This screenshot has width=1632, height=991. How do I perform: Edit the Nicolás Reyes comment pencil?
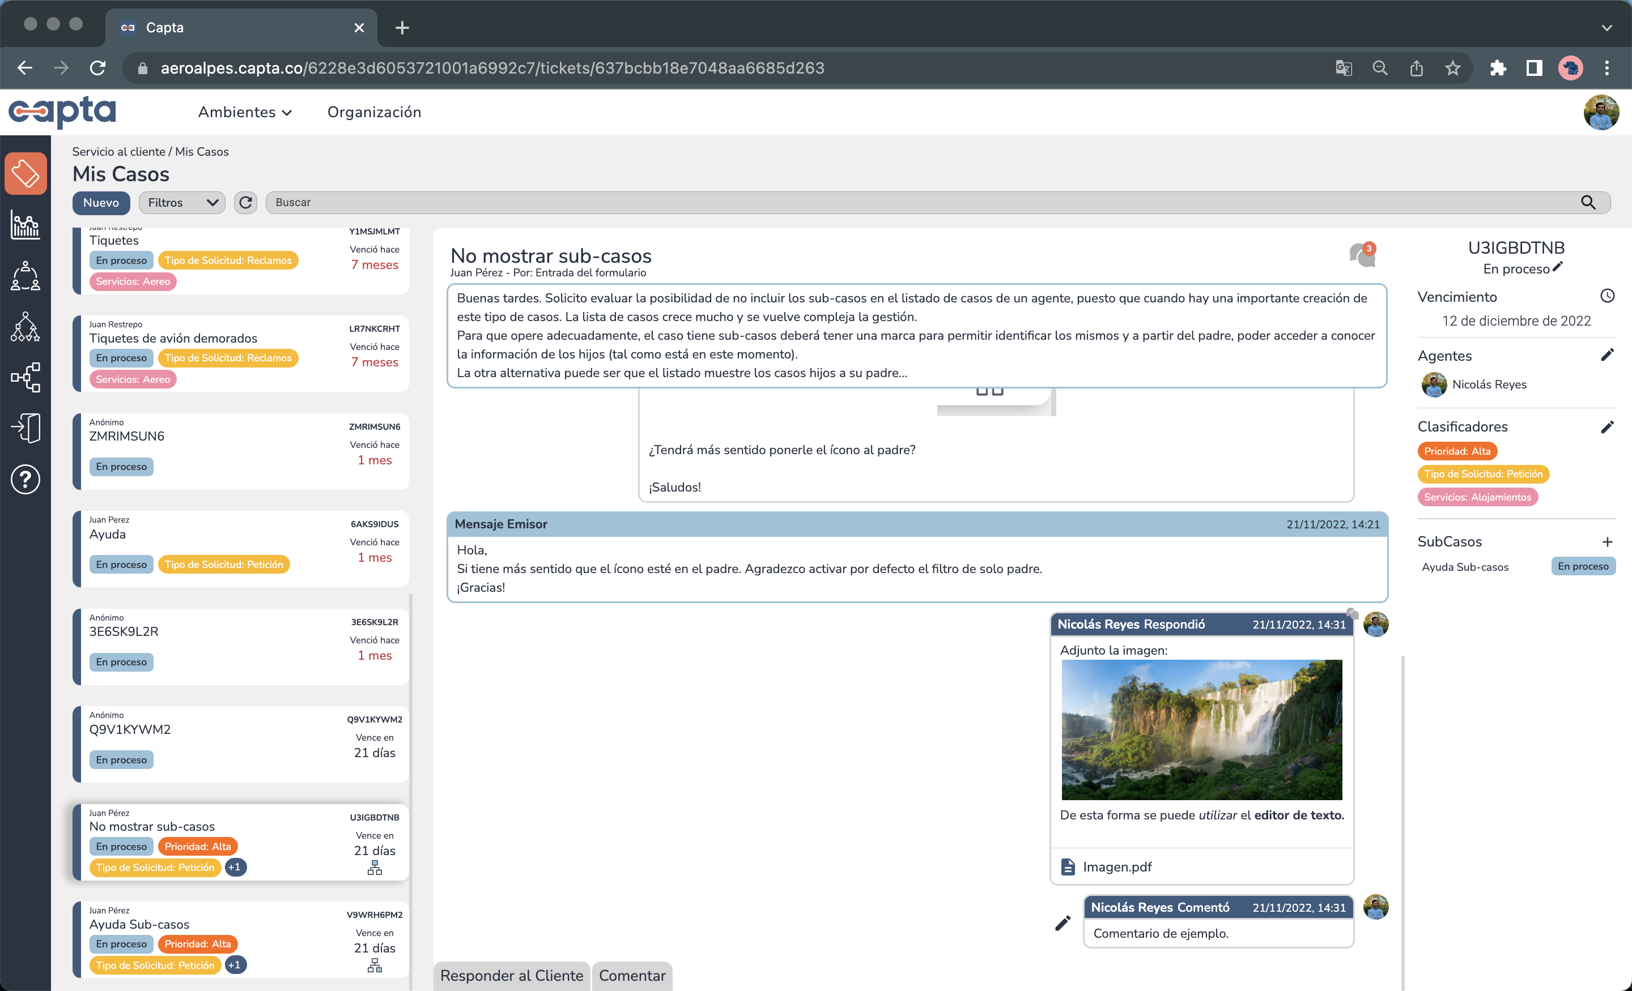coord(1062,923)
